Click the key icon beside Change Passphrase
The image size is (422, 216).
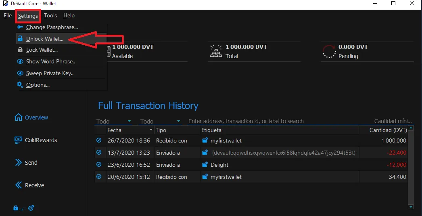point(20,27)
